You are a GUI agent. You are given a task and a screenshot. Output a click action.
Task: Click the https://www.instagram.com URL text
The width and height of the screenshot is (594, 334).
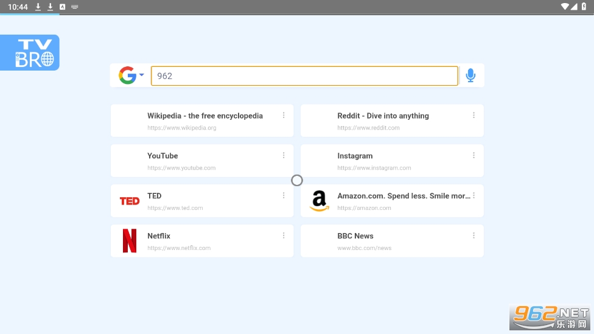point(374,168)
